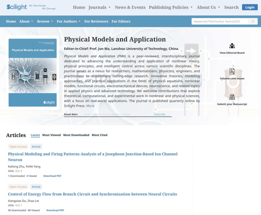261x215 pixels.
Task: Click Open Access badge on Energy Flow entry
Action: 18,187
